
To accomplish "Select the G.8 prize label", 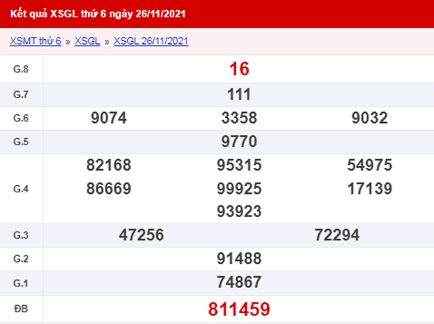I will (x=21, y=69).
